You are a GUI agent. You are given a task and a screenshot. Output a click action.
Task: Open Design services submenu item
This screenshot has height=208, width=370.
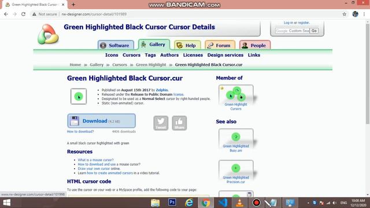click(x=225, y=55)
